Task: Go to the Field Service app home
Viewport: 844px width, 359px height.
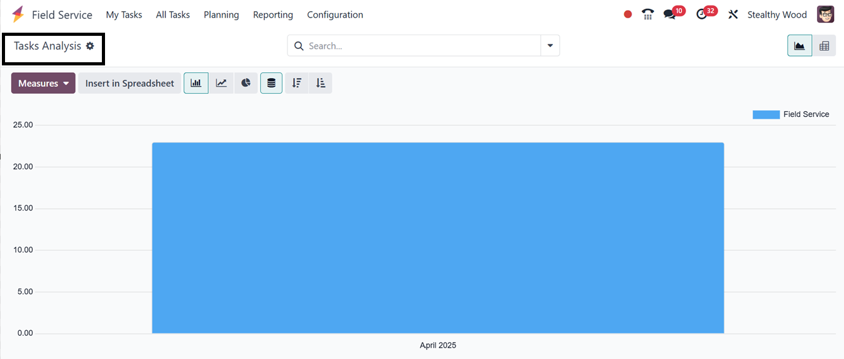Action: pos(62,14)
